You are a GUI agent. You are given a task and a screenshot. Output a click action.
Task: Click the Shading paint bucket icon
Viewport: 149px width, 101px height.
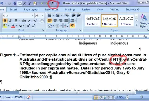coord(50,26)
